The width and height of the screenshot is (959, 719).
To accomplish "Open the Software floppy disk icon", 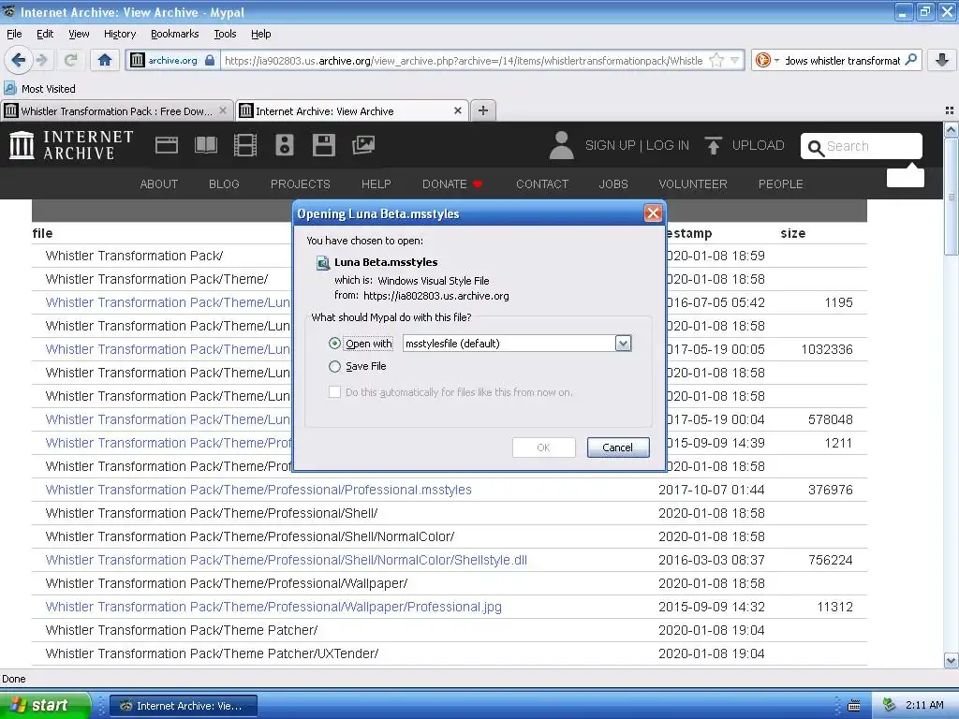I will (323, 145).
